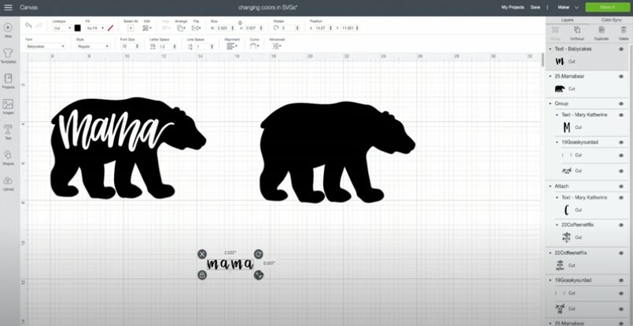Open the Shapes tool
This screenshot has width=633, height=326.
coord(8,157)
